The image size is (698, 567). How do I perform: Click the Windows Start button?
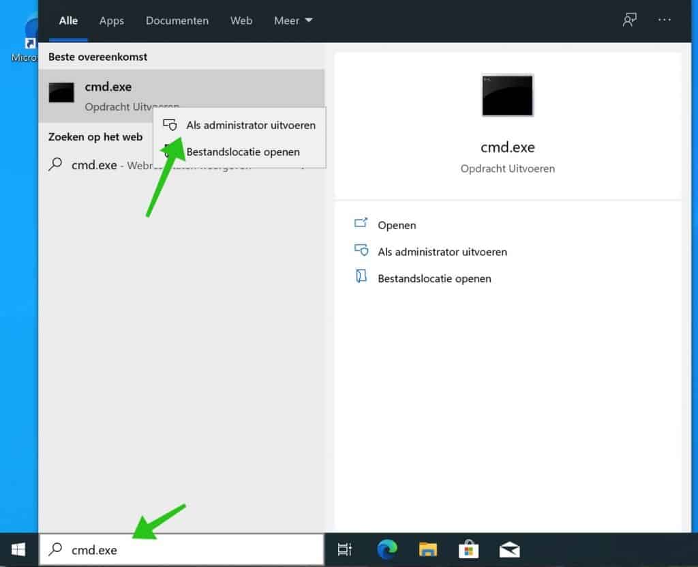pos(18,549)
